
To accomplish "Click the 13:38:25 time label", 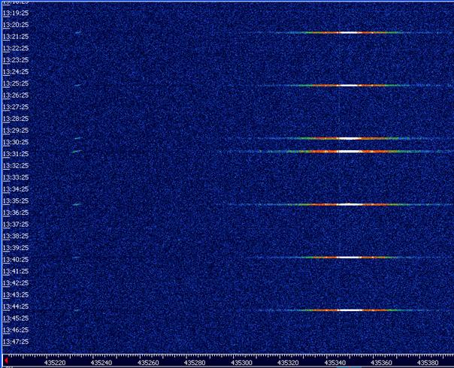I will tap(16, 236).
